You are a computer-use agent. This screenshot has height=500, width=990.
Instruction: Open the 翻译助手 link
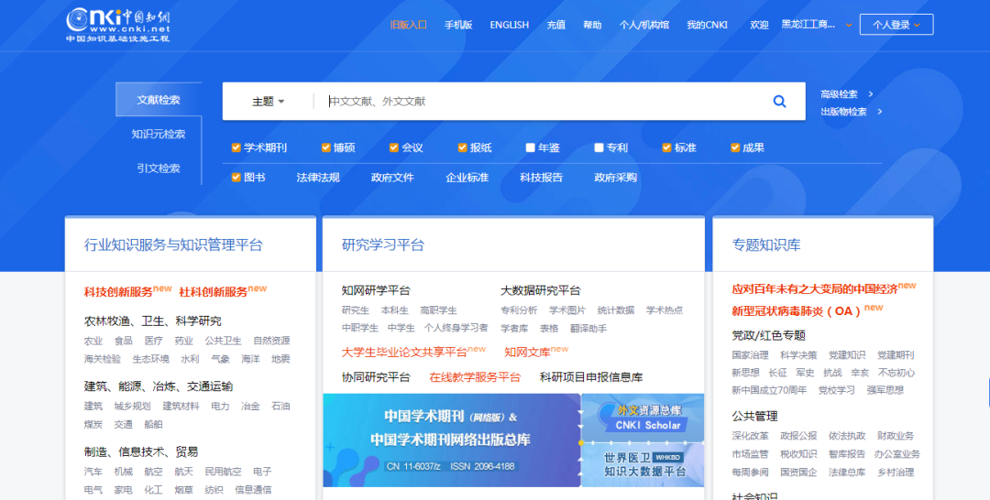click(x=588, y=329)
